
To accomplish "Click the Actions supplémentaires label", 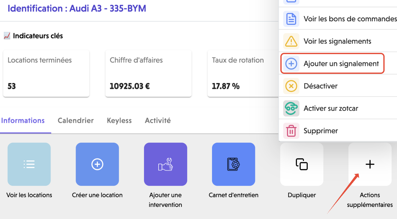I will point(370,200).
